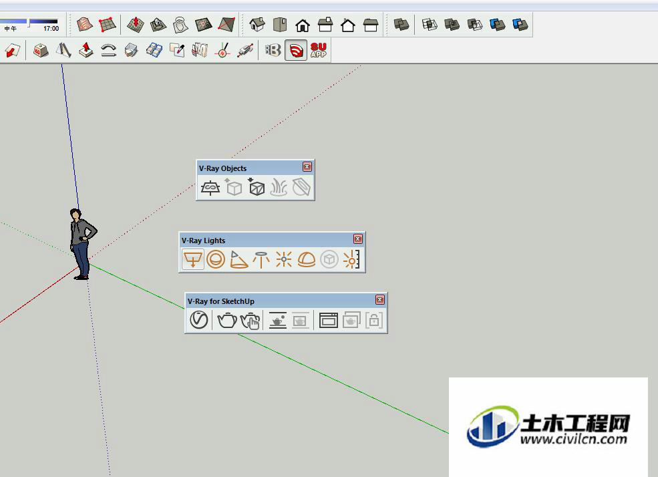Click the red-dotted pin plugin icon
Screen dimensions: 658x477
[x=245, y=50]
